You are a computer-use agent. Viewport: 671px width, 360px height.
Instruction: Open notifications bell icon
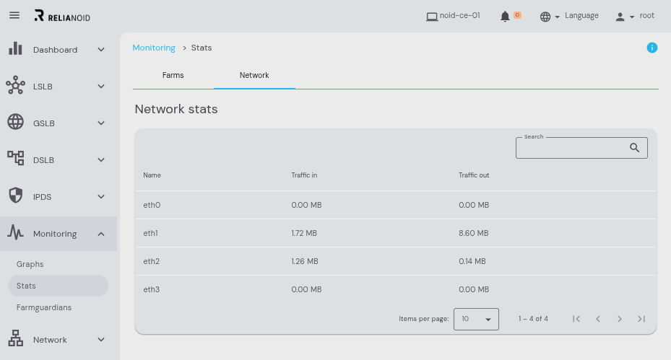tap(505, 17)
